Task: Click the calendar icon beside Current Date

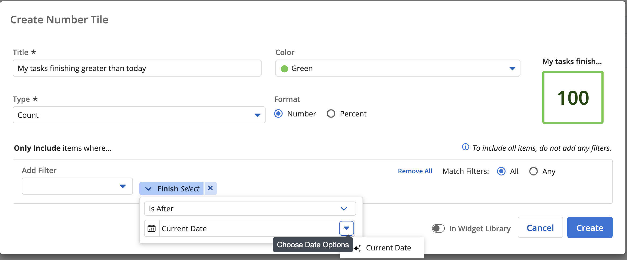Action: pyautogui.click(x=152, y=228)
